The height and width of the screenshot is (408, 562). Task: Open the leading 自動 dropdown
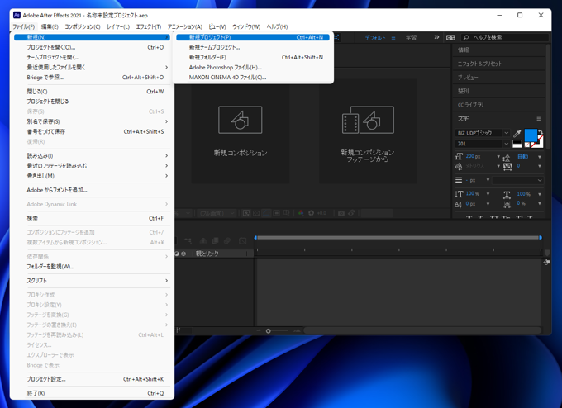[x=540, y=157]
